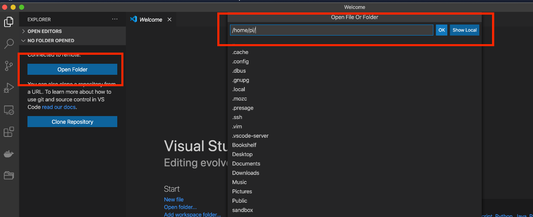The height and width of the screenshot is (217, 533).
Task: Select the .gnupg folder entry
Action: [355, 80]
